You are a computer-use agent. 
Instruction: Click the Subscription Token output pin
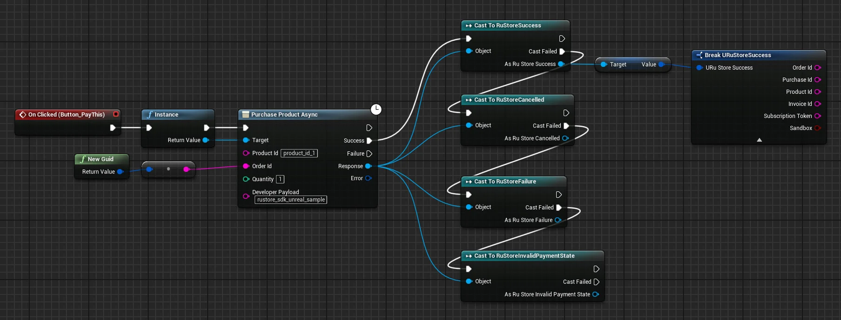[818, 116]
